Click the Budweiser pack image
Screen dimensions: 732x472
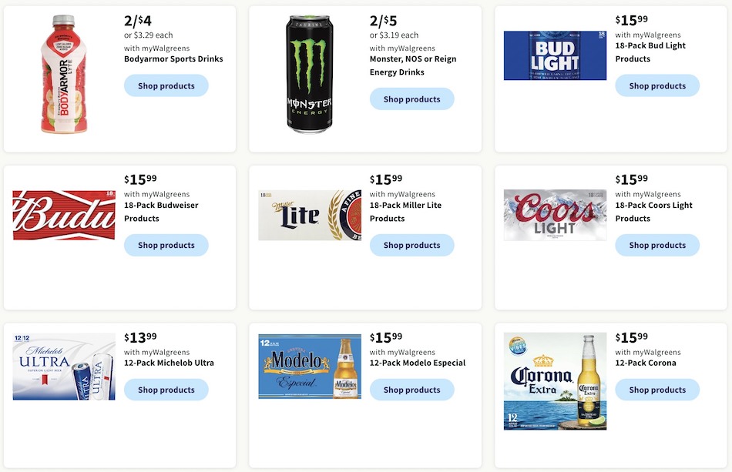point(63,214)
